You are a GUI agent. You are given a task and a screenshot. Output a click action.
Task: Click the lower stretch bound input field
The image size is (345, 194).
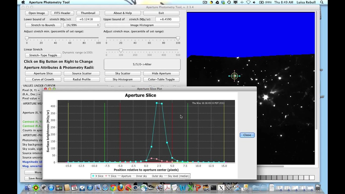coord(88,19)
